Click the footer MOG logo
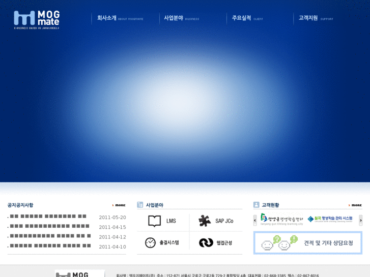This screenshot has height=277, width=370. [80, 273]
